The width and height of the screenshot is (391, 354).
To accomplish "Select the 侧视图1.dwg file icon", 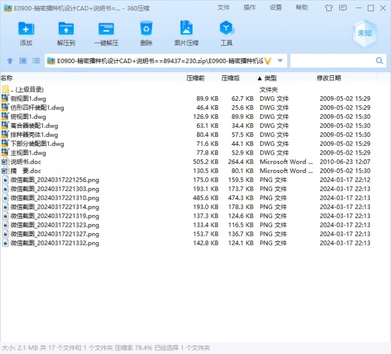I will coord(5,98).
